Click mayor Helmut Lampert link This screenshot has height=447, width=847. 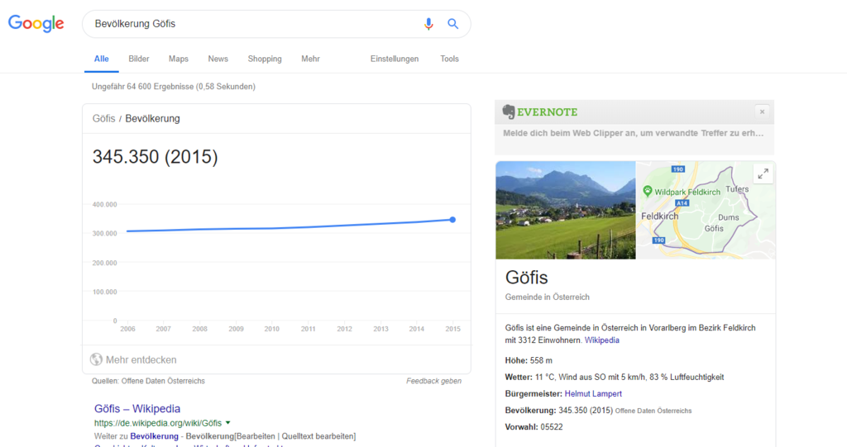[593, 393]
